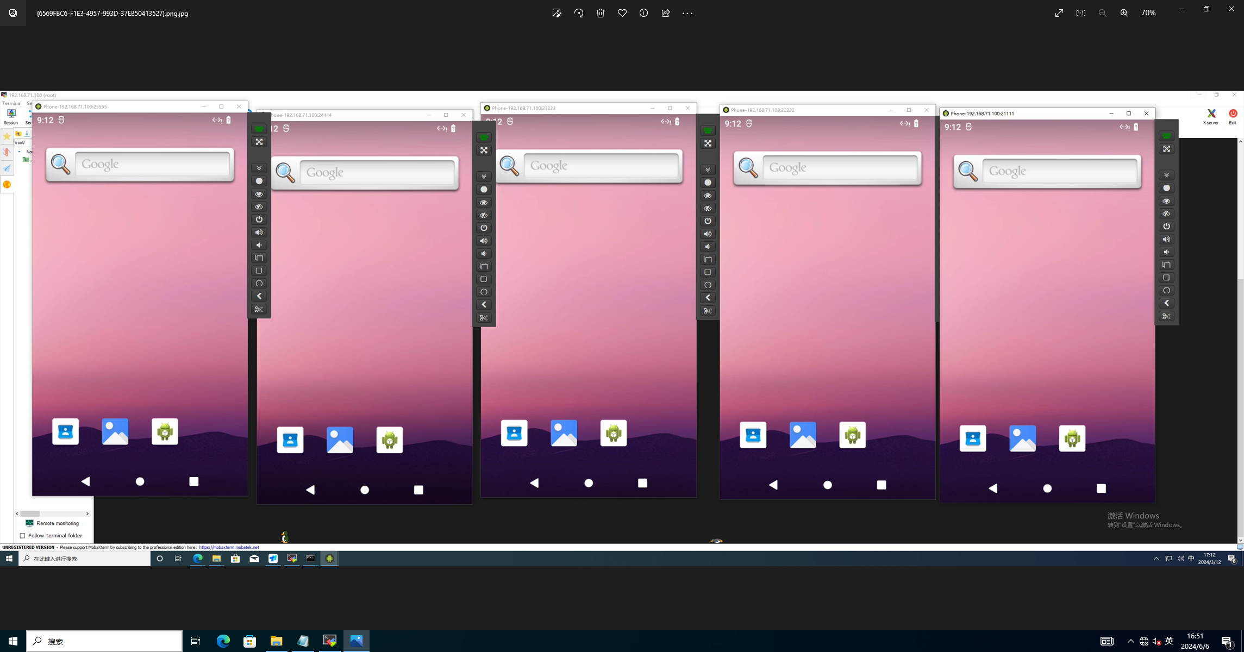Image resolution: width=1244 pixels, height=652 pixels.
Task: Launch green Android app on phone 21111
Action: point(1072,438)
